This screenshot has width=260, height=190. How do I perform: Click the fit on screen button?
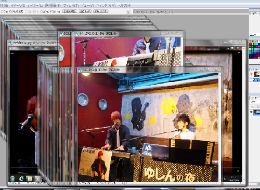[x=85, y=11]
